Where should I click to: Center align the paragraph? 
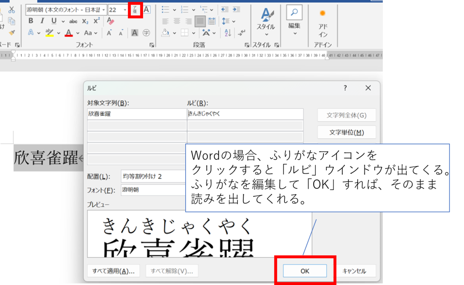(x=177, y=22)
